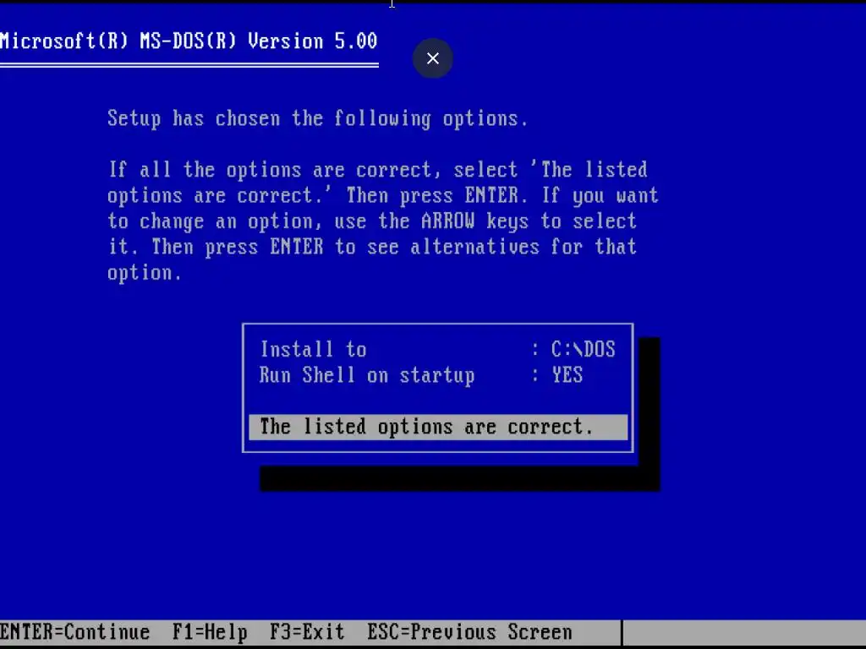
Task: Click the YES value for Run Shell
Action: pyautogui.click(x=567, y=375)
